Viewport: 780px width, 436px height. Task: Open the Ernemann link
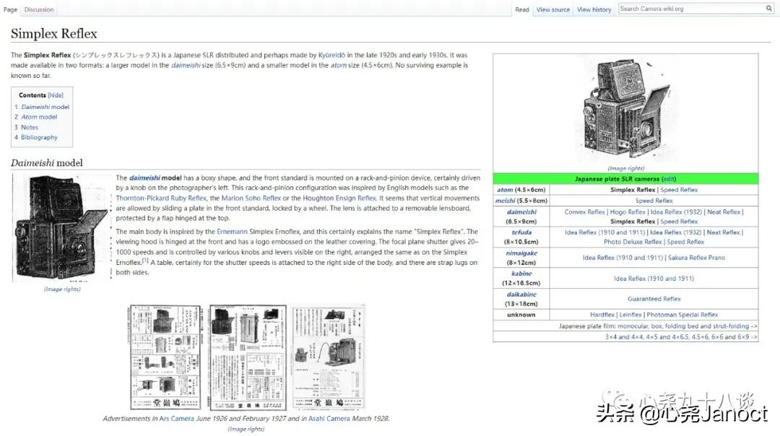[232, 232]
